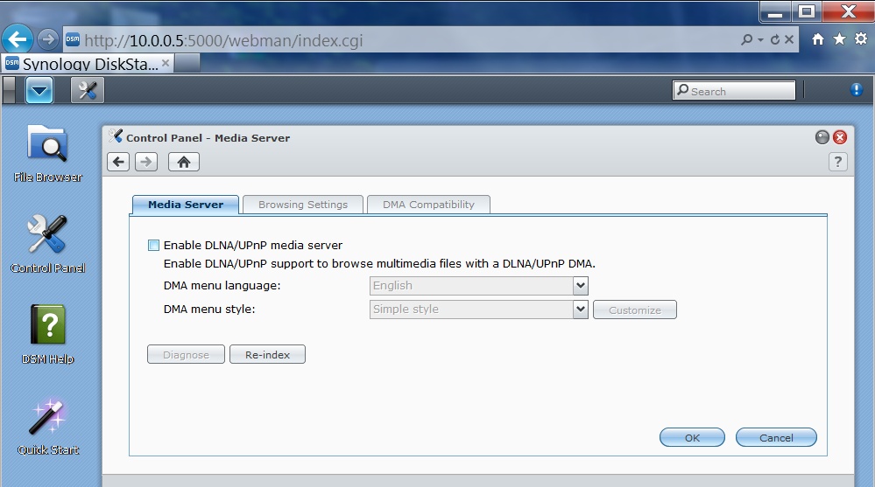Click the DSM Search field
The image size is (875, 487).
[x=734, y=91]
